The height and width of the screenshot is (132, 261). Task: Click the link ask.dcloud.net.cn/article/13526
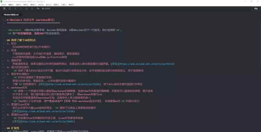pos(48,111)
